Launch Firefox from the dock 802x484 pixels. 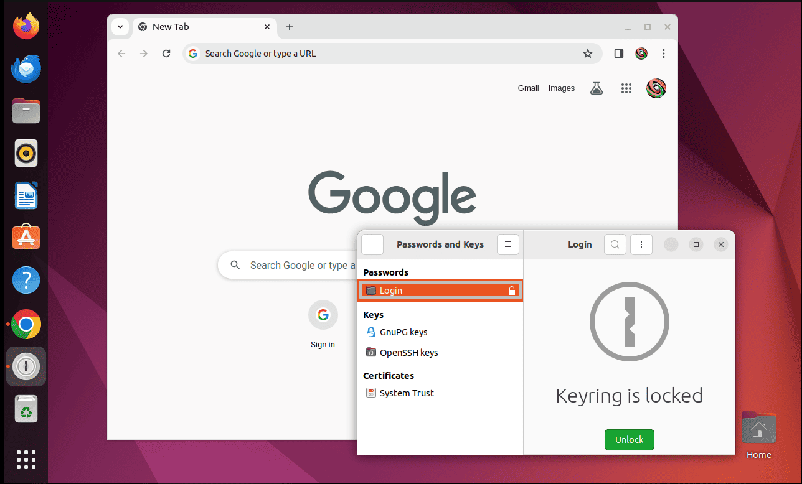[x=26, y=26]
